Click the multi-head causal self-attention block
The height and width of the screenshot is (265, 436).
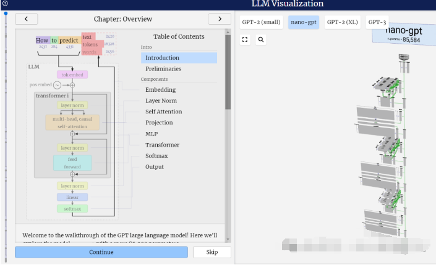tap(72, 123)
